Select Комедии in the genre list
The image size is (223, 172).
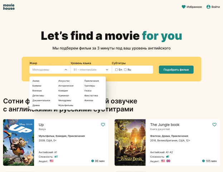click(x=63, y=91)
